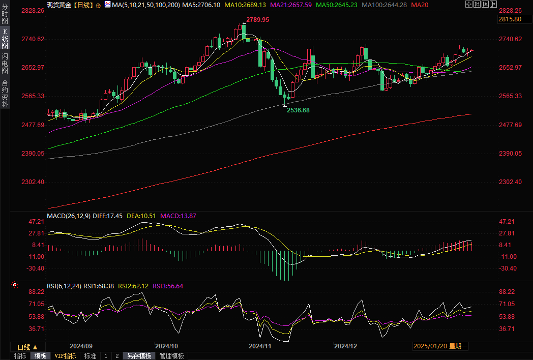Click the jump-to-start chart icon
This screenshot has height=360, width=533.
point(476,4)
